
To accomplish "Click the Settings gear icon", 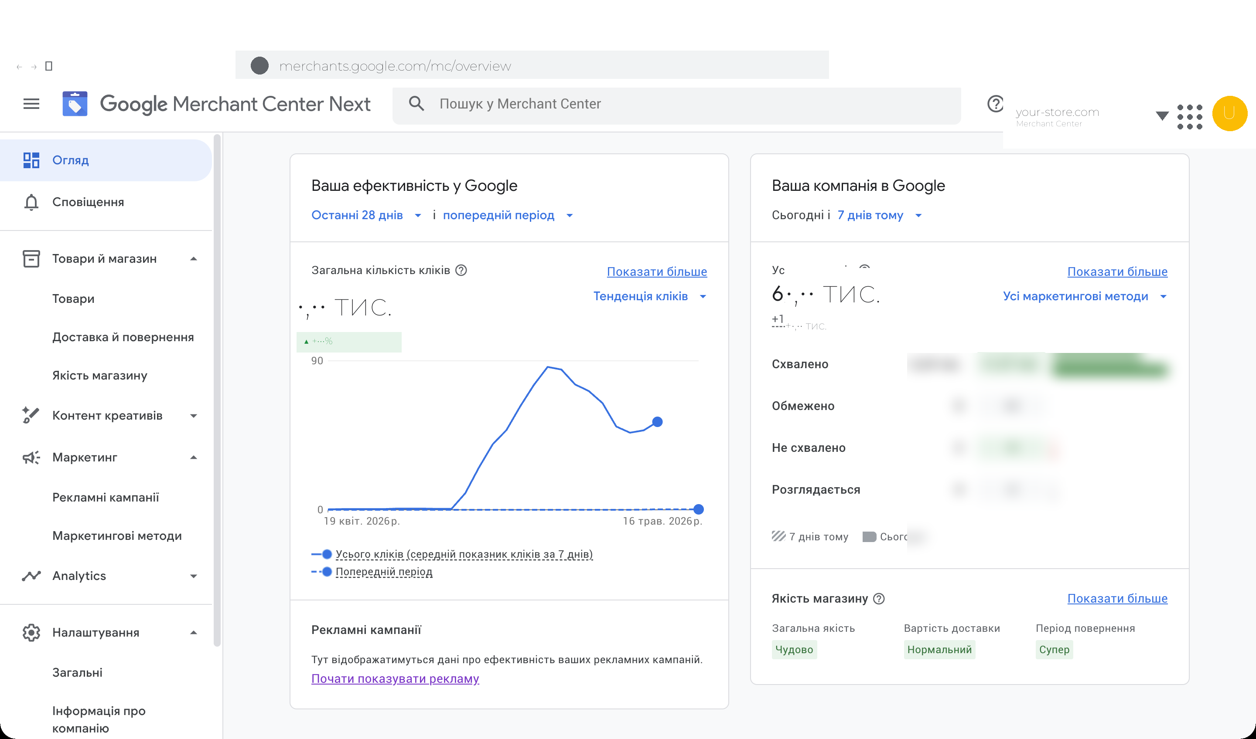I will 31,632.
